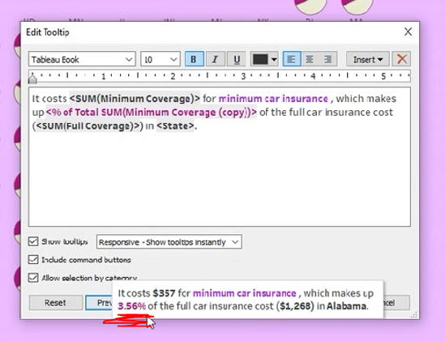Toggle Include command buttons checkbox

click(33, 259)
